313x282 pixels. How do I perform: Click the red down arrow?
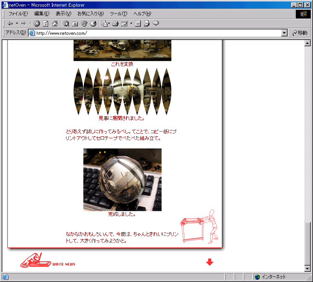click(x=210, y=262)
